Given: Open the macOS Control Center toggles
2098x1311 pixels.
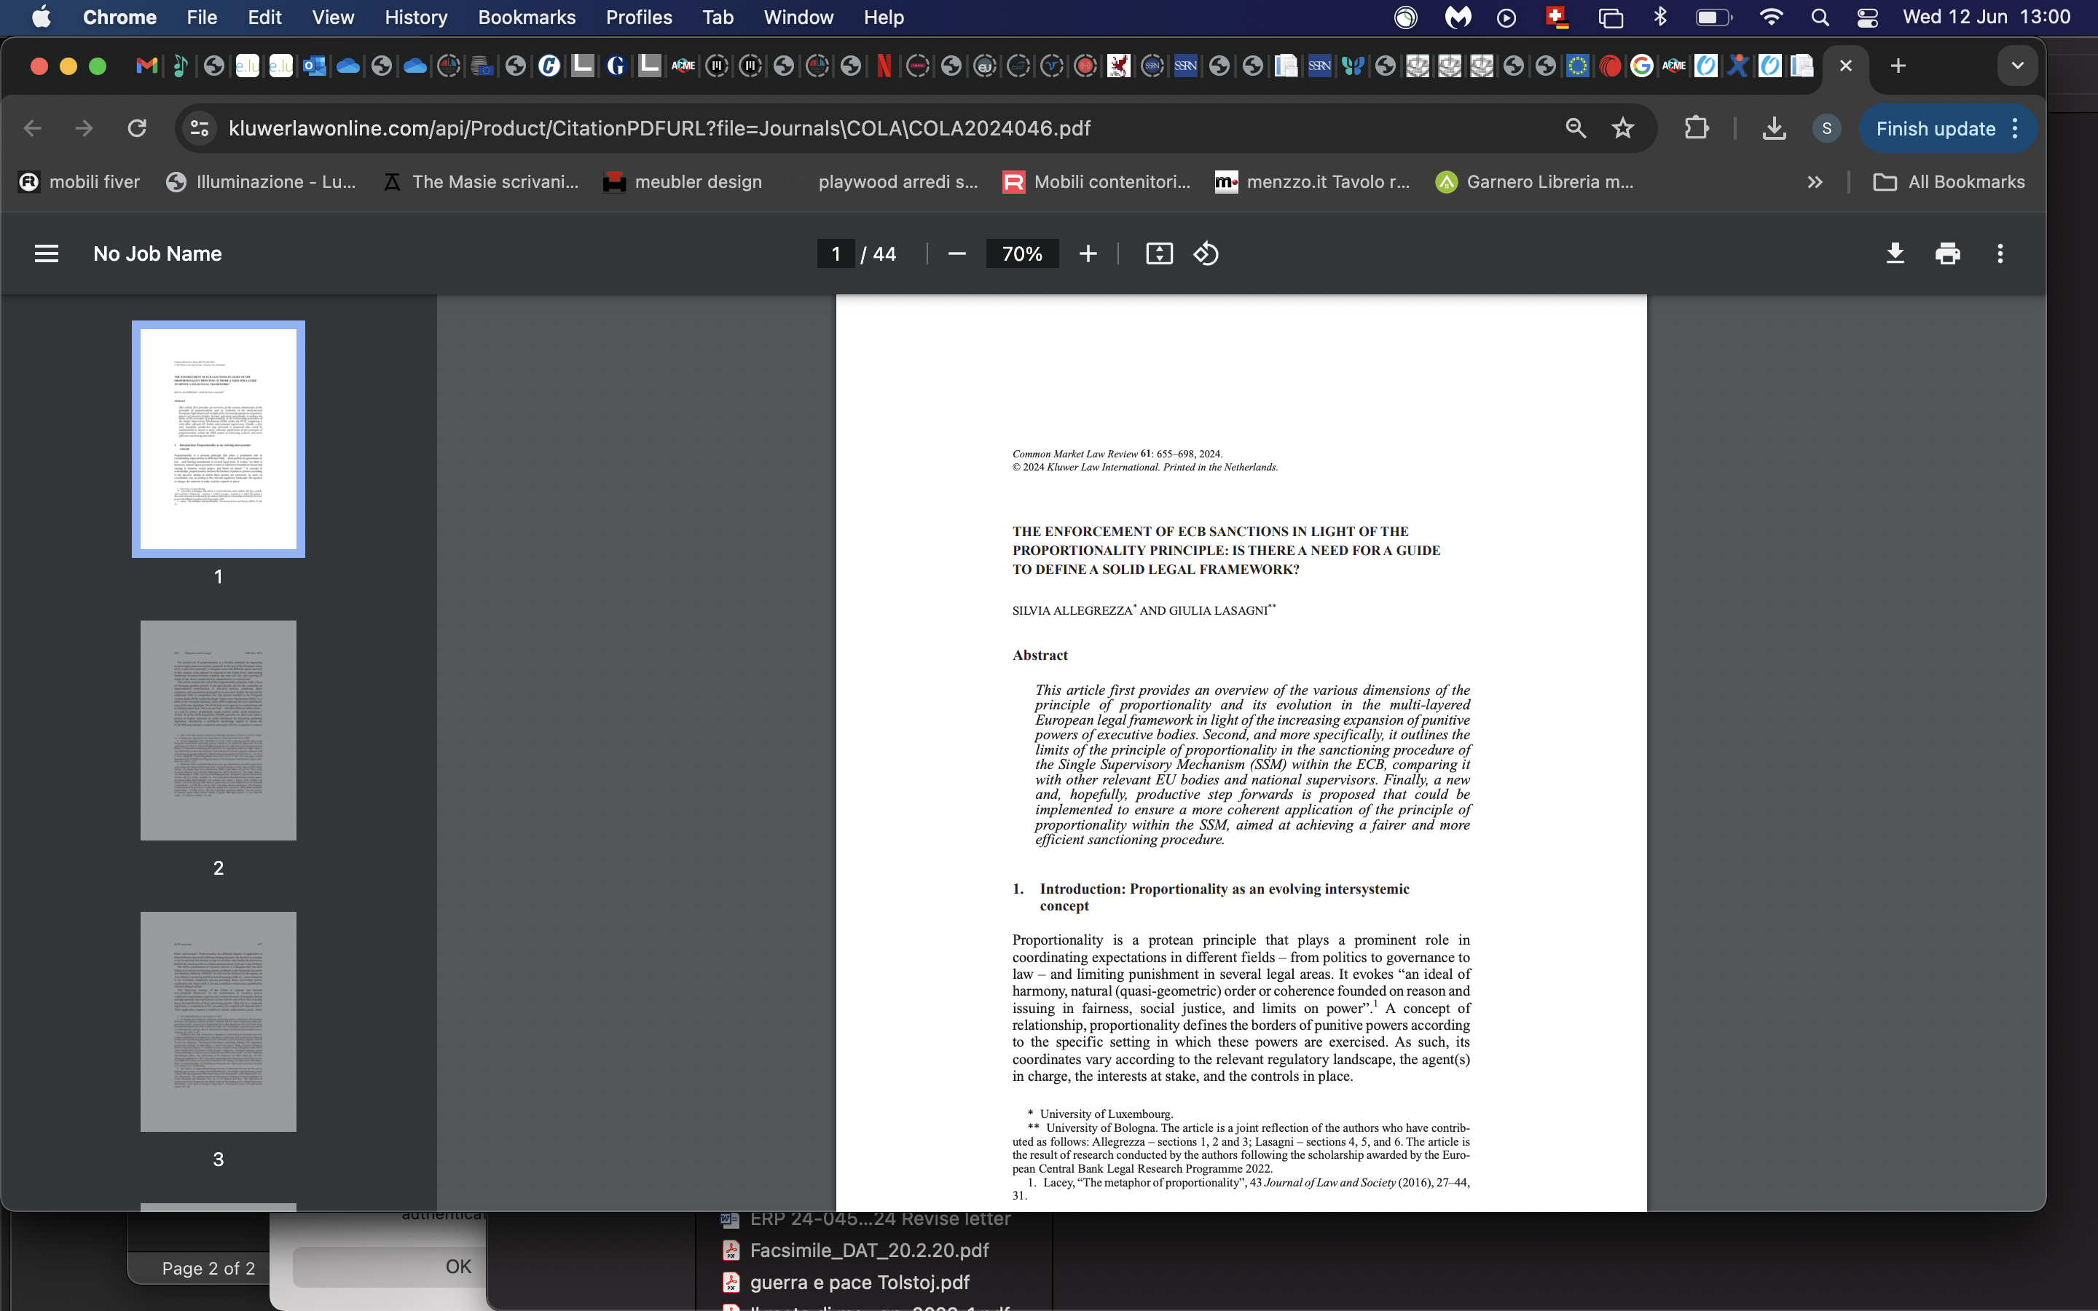Looking at the screenshot, I should [x=1866, y=17].
